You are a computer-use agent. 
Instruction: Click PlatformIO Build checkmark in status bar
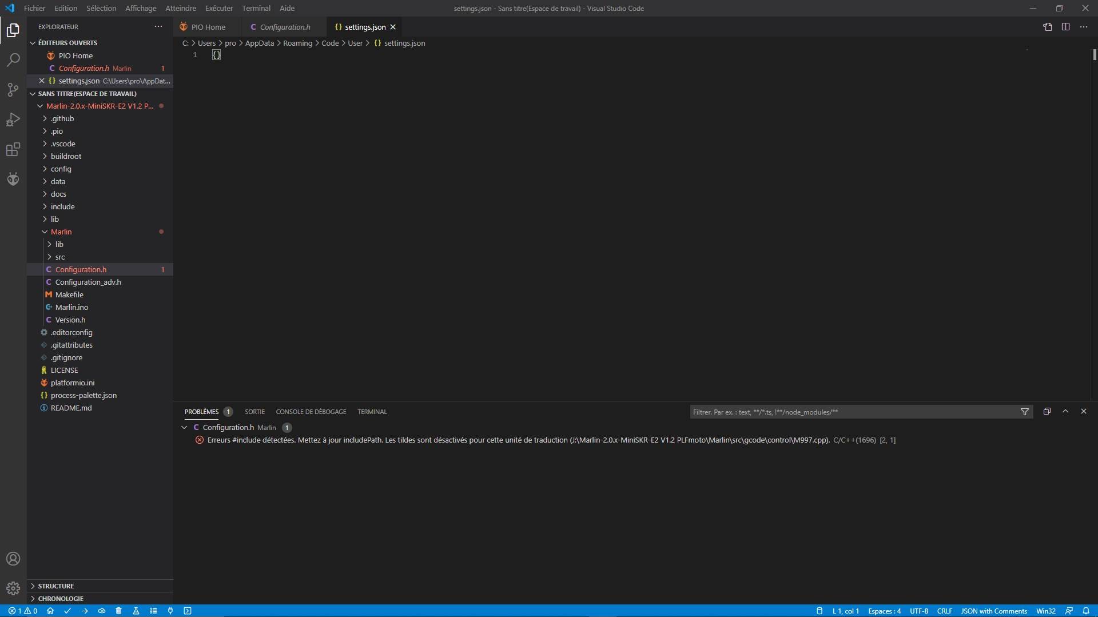coord(67,611)
